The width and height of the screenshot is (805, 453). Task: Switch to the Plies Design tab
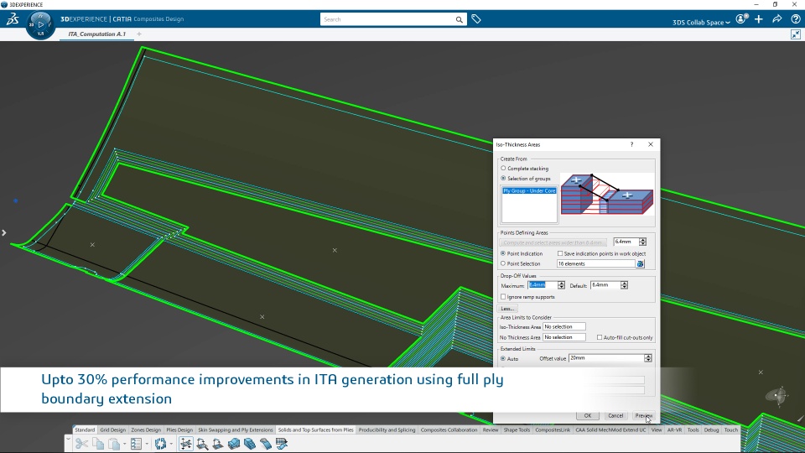(x=179, y=430)
